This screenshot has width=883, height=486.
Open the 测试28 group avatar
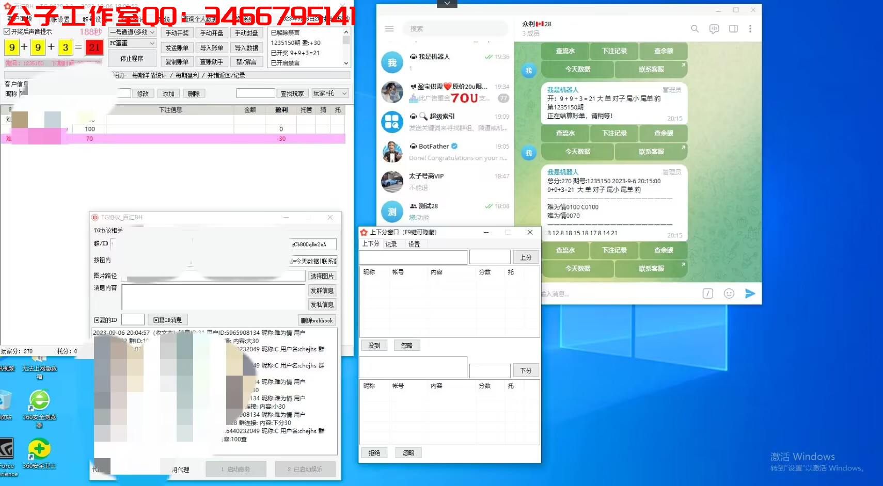tap(392, 212)
